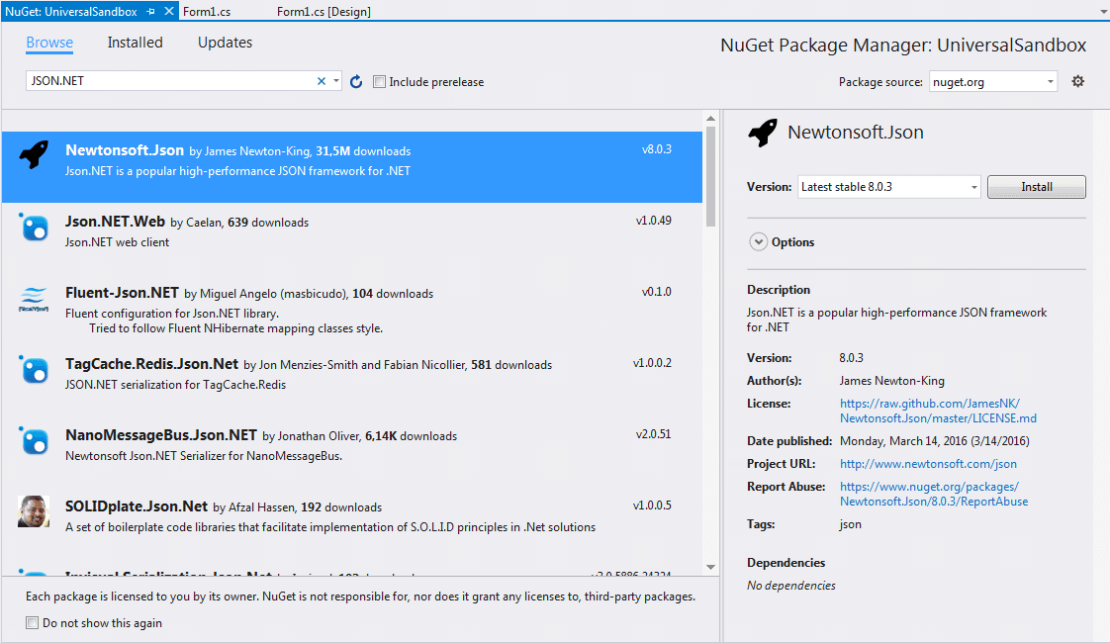Enable Include prerelease checkbox

380,81
